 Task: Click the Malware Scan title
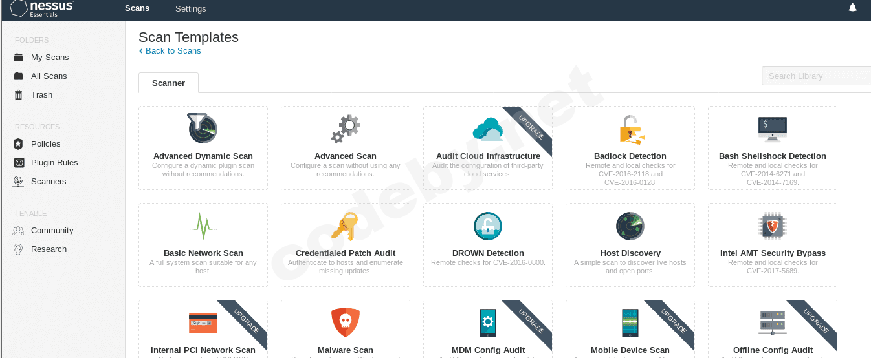pos(346,350)
